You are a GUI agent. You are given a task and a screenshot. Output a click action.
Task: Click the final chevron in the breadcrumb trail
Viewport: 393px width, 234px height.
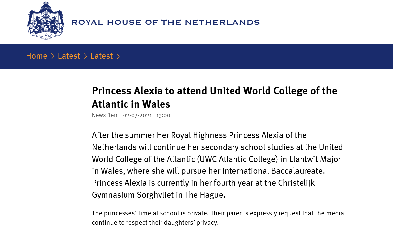coord(118,56)
